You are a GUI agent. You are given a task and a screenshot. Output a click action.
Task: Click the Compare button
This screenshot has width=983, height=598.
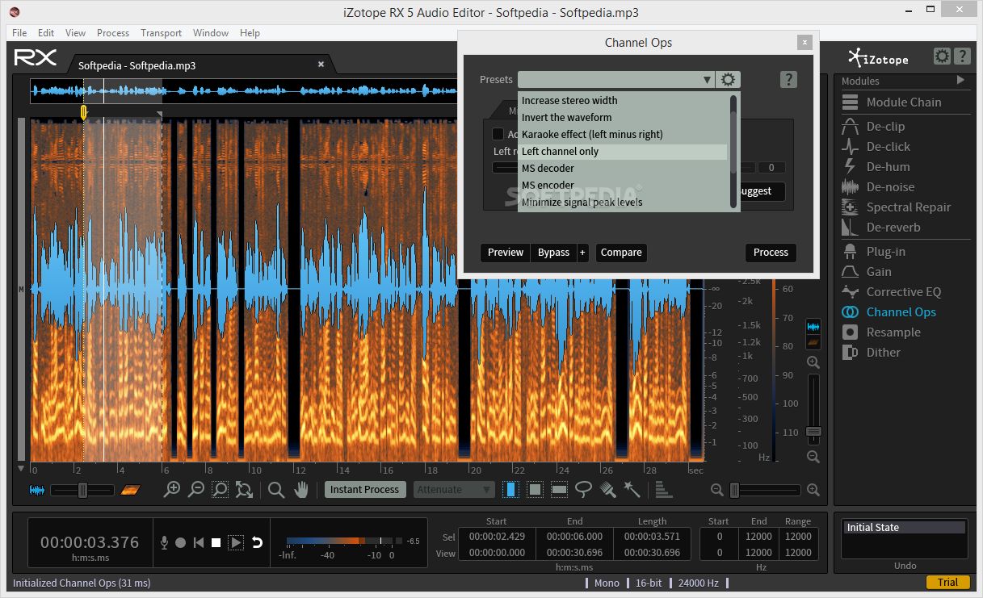pos(621,253)
